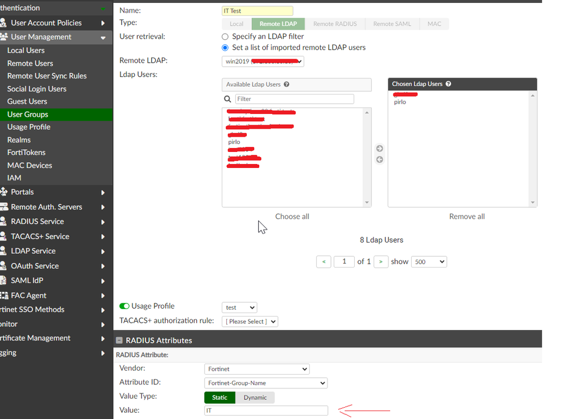
Task: Click the SAML IdP icon
Action: [x=3, y=281]
